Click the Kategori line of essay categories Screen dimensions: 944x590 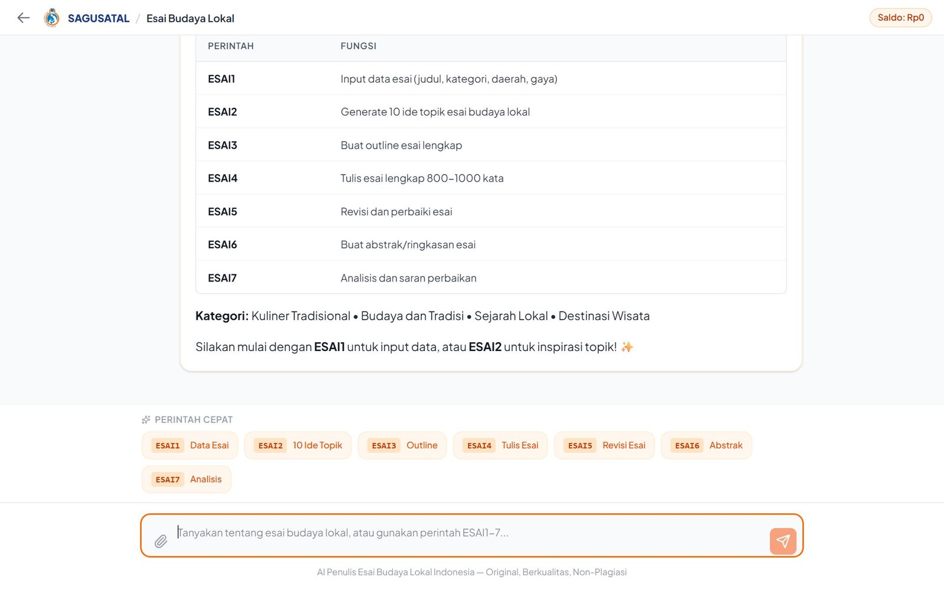[422, 316]
